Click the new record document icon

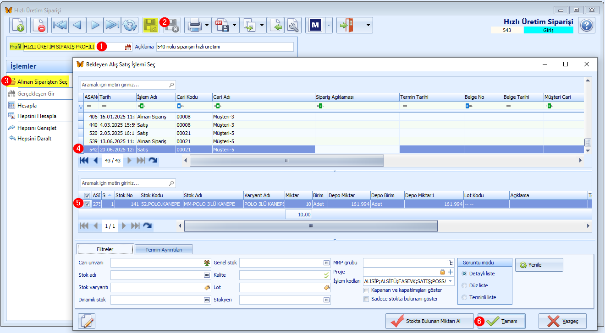18,25
